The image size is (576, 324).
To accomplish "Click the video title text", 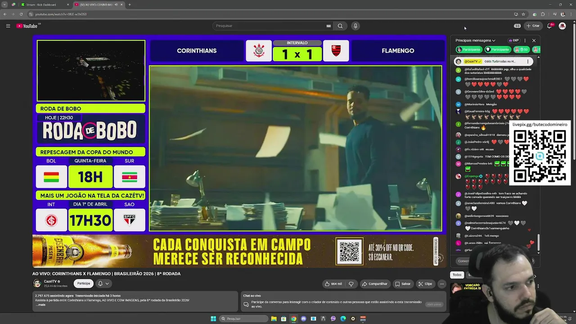I will click(106, 274).
